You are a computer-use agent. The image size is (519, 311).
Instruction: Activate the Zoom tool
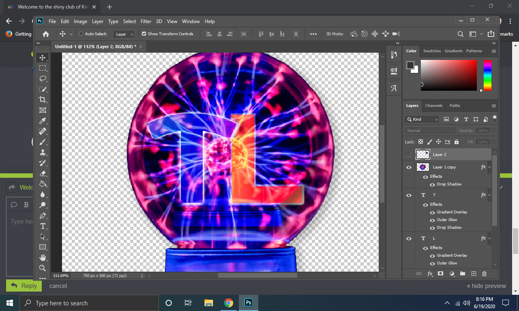click(x=43, y=268)
